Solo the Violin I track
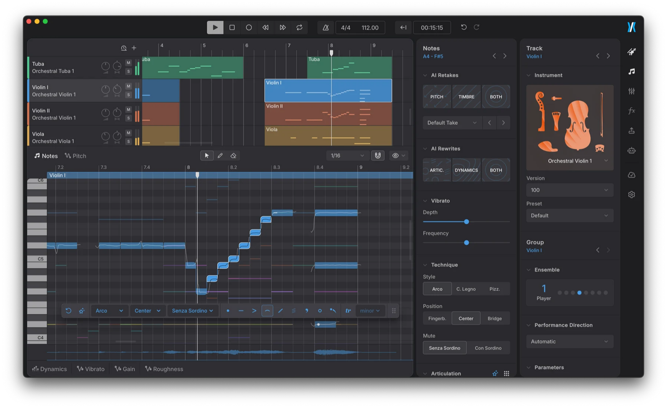This screenshot has height=408, width=667. click(x=128, y=95)
